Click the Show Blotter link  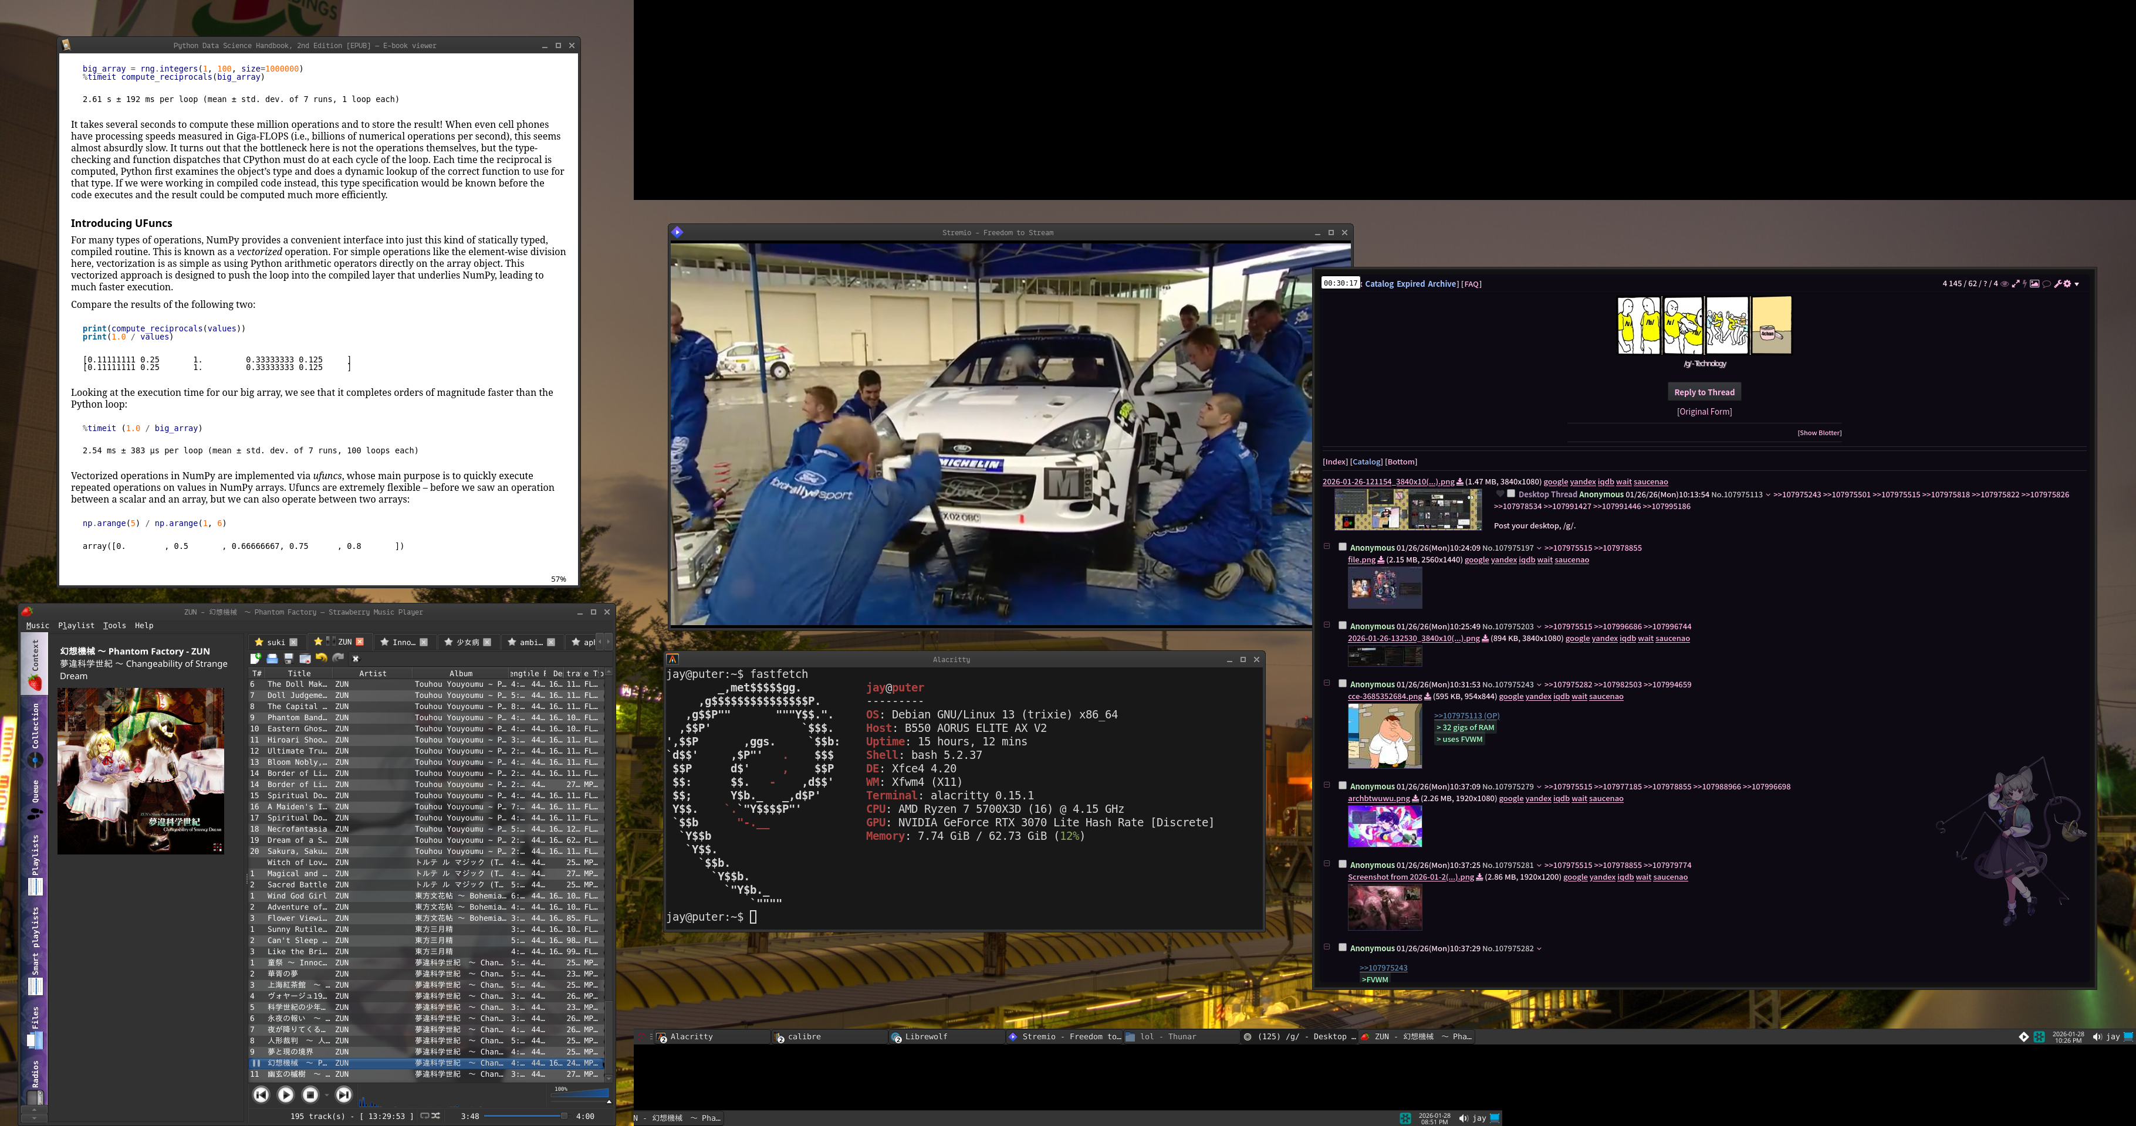click(1819, 432)
